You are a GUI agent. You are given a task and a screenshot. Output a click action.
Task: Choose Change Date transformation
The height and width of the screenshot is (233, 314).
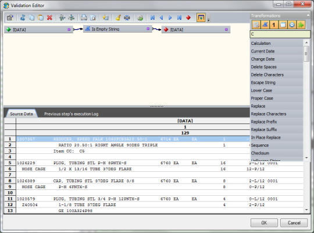pos(276,59)
